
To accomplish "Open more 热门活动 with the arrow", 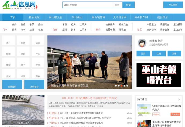I will pos(179,99).
